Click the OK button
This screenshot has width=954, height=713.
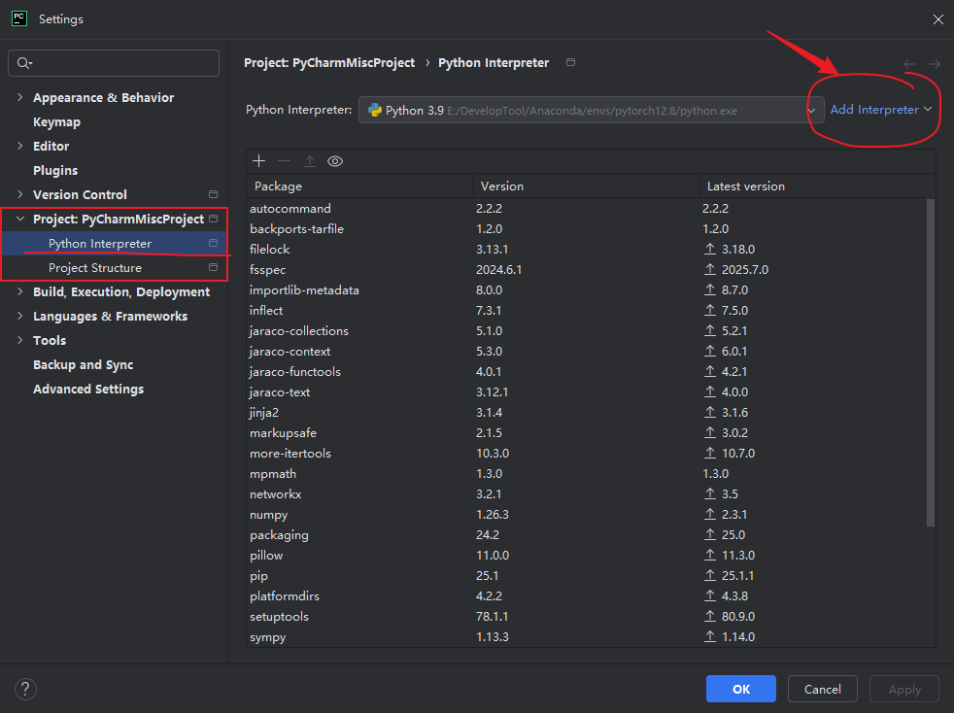(x=741, y=689)
